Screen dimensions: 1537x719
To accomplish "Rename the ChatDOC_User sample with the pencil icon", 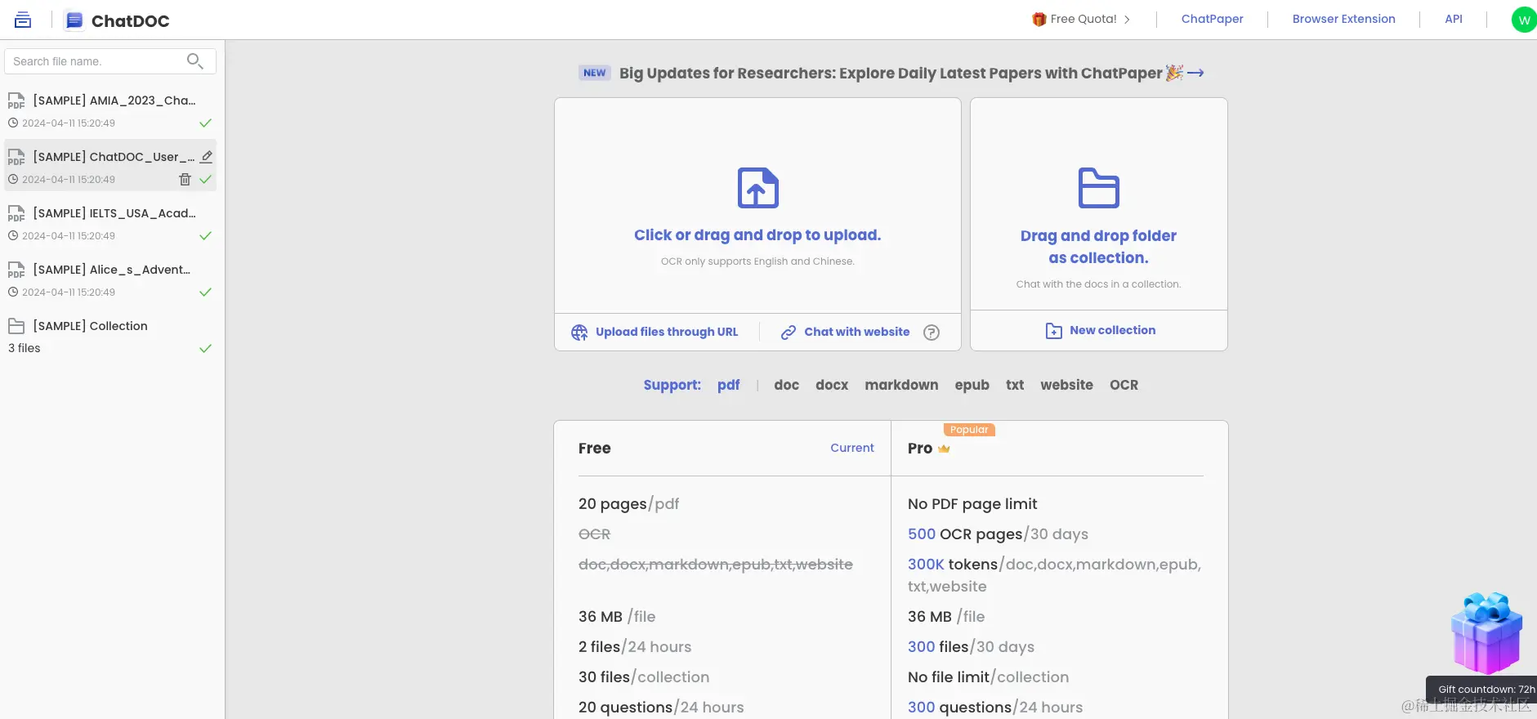I will pos(207,156).
